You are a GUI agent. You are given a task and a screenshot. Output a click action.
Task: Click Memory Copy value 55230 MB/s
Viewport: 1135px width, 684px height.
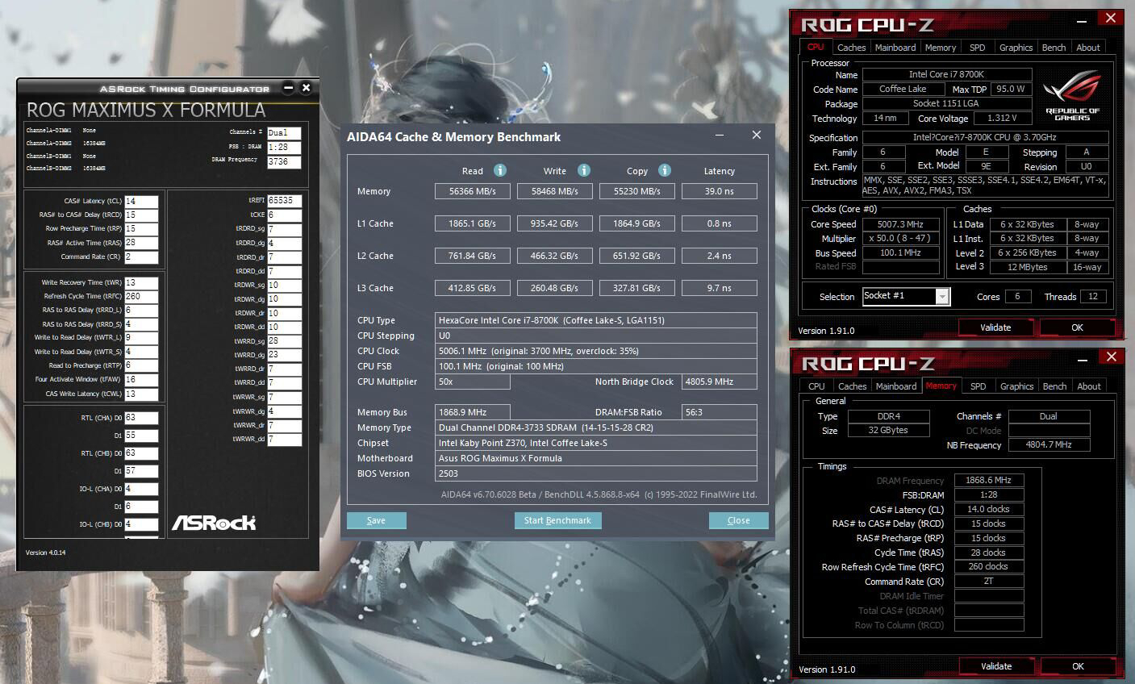coord(637,191)
